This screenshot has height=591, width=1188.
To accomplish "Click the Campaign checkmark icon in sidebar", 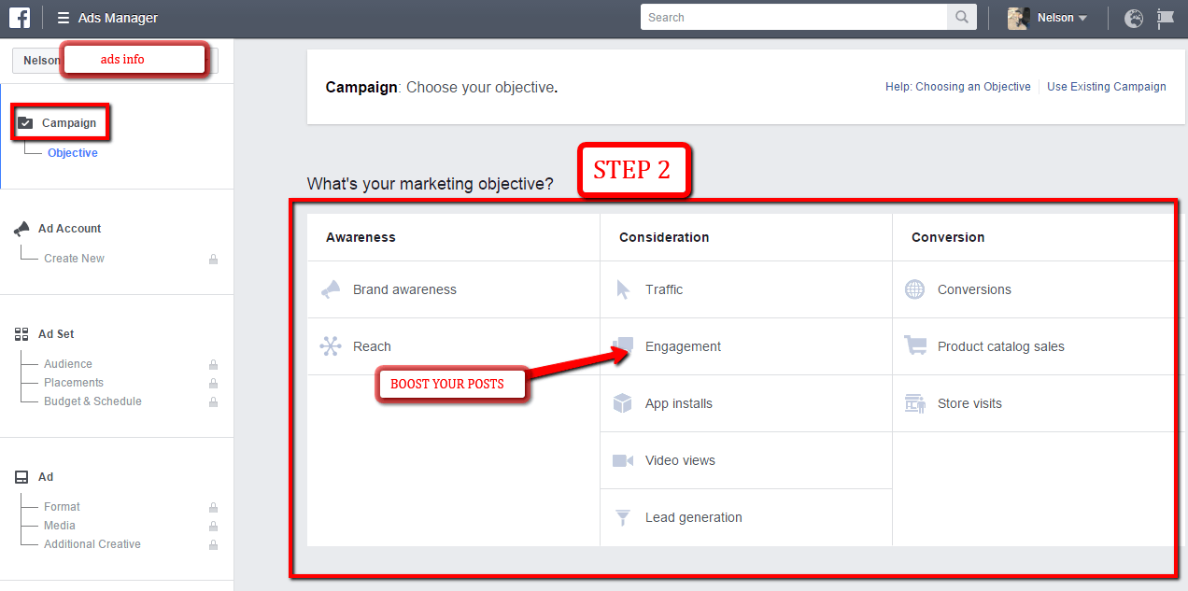I will coord(25,123).
